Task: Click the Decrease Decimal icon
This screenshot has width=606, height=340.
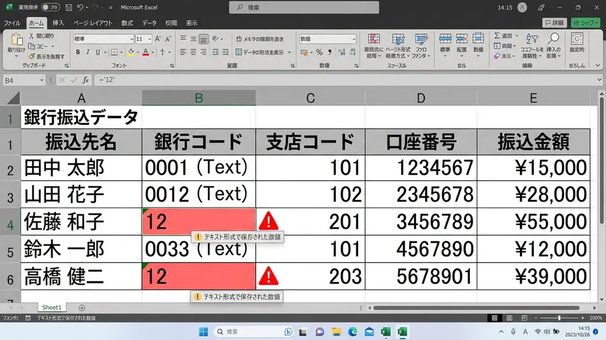Action: coord(352,52)
